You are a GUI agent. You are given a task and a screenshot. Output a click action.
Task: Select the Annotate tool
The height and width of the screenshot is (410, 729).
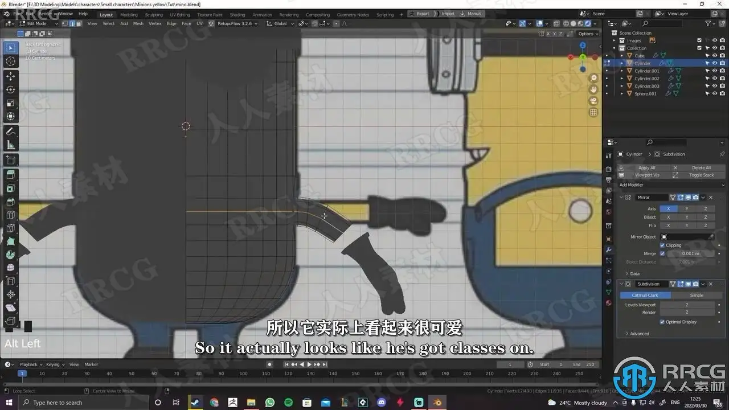click(10, 132)
